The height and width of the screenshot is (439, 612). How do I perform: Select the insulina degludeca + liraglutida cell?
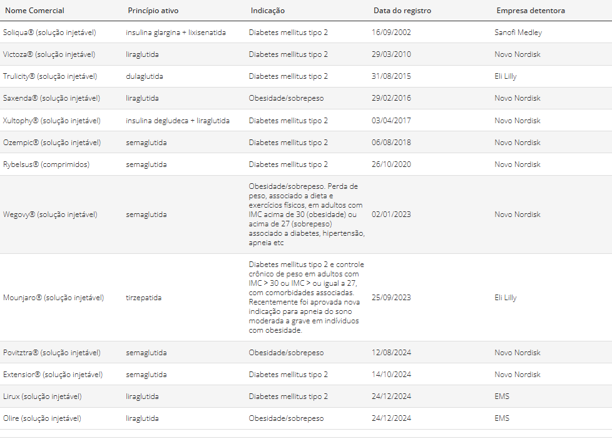178,121
